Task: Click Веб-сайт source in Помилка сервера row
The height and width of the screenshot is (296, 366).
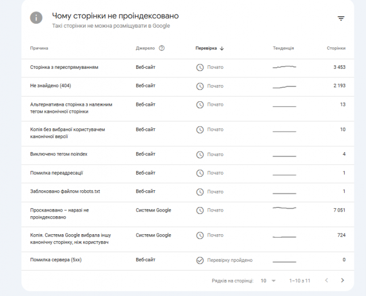Action: tap(145, 260)
